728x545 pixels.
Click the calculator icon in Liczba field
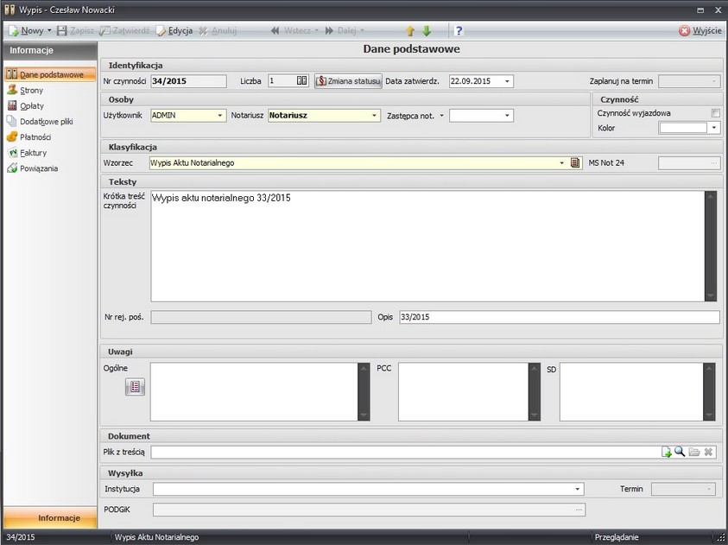(301, 81)
